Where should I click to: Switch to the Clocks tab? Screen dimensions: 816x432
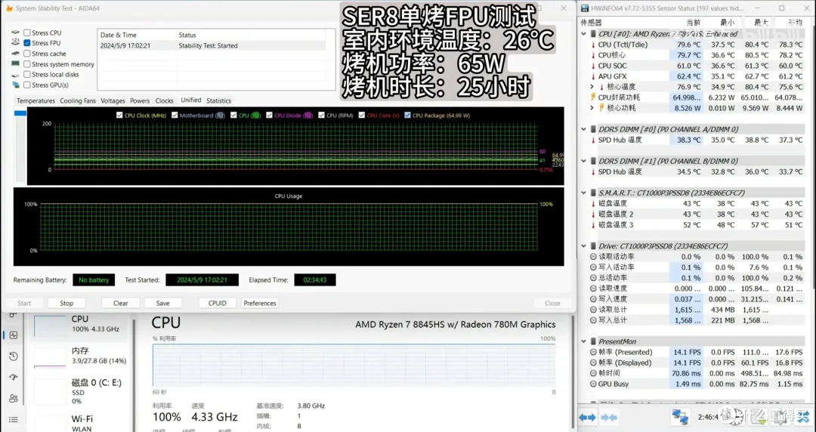[x=164, y=101]
